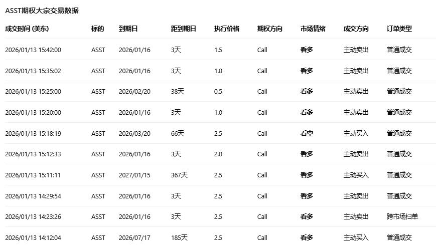436x247 pixels.
Task: Select the 执行价格 column header
Action: (x=227, y=29)
